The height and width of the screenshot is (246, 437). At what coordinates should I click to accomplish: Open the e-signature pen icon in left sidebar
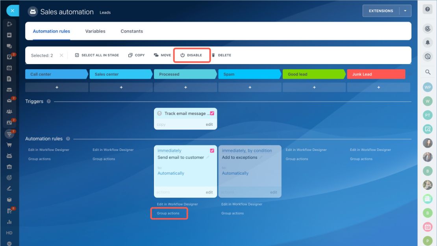(x=9, y=189)
